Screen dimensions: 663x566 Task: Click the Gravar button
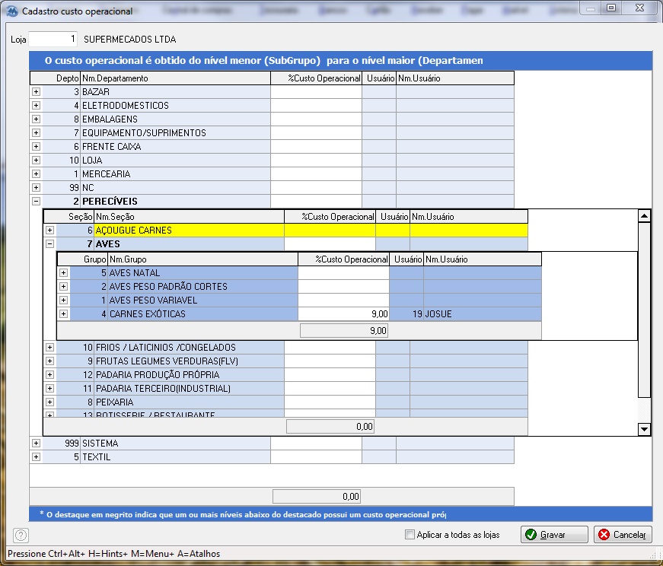click(x=554, y=534)
